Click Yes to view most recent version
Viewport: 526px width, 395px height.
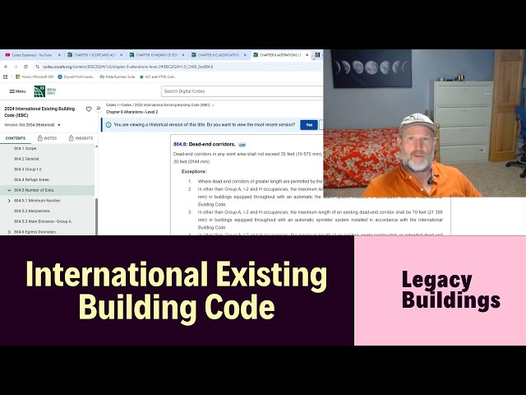pyautogui.click(x=309, y=125)
